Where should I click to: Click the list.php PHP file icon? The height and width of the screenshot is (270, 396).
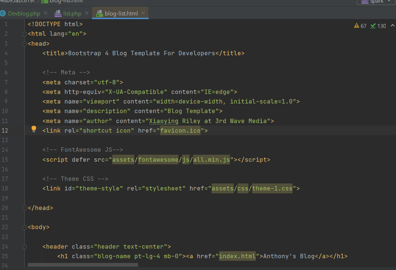[x=58, y=13]
